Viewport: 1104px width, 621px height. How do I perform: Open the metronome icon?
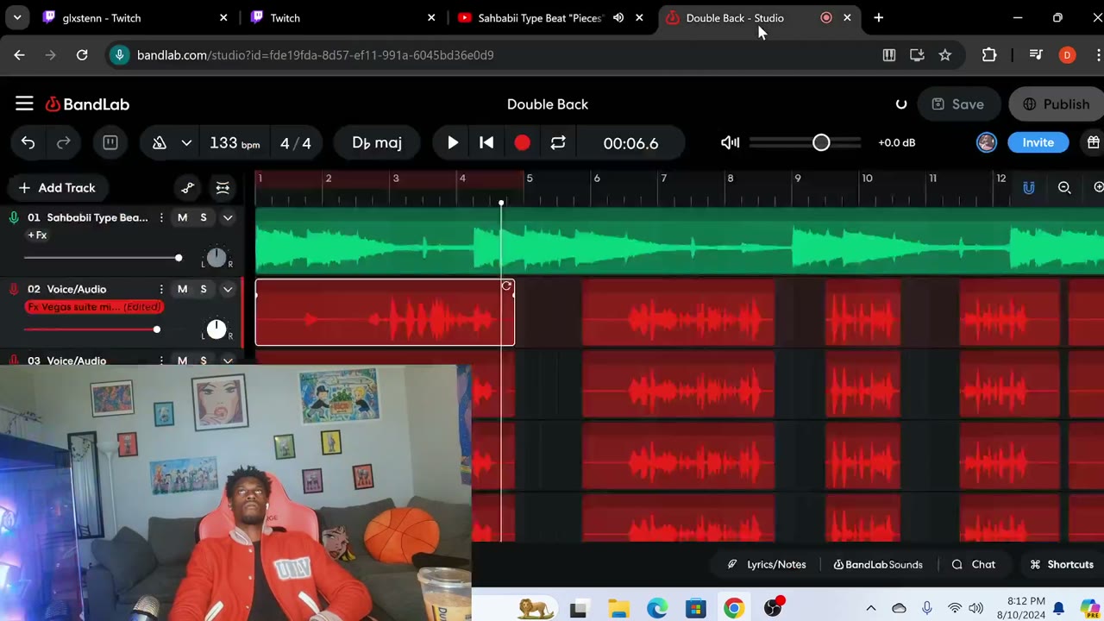[x=160, y=143]
